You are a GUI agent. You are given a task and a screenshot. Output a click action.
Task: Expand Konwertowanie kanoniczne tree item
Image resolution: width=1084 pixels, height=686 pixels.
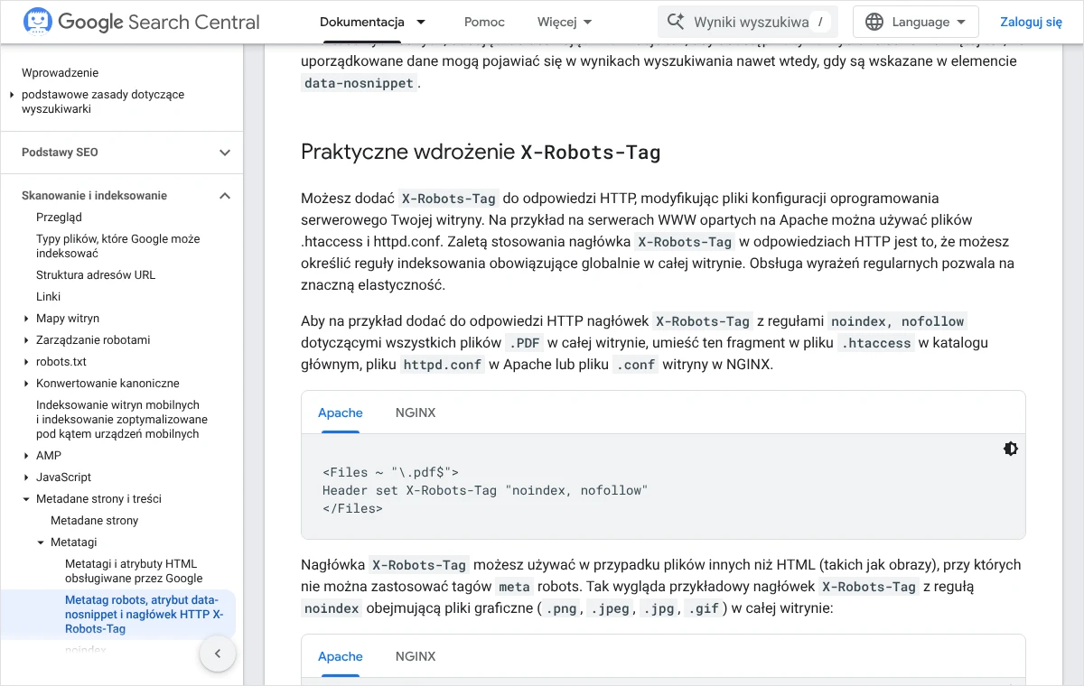coord(26,384)
